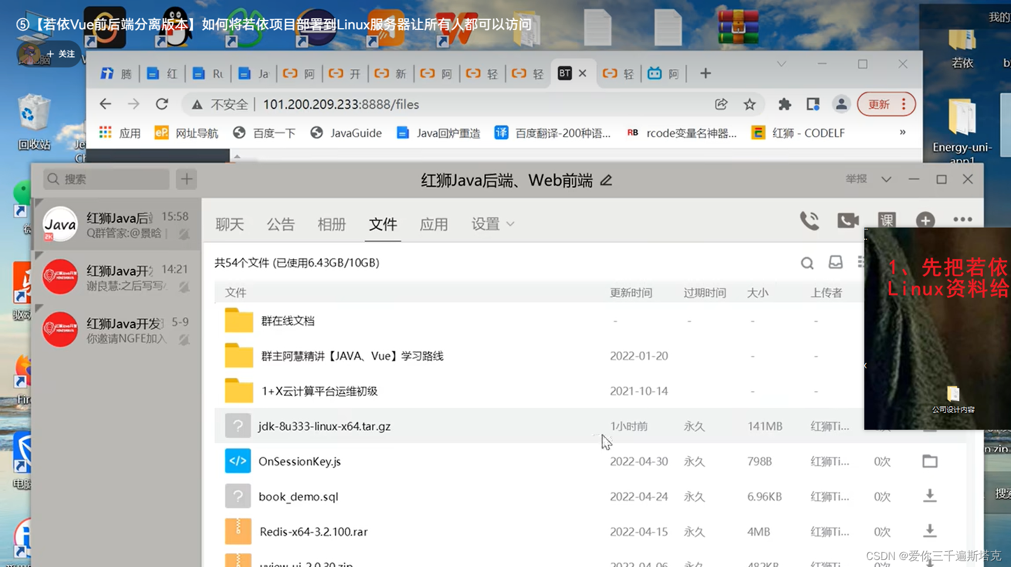
Task: Select jdk-8u333-linux-x64.tar.gz file
Action: [324, 426]
